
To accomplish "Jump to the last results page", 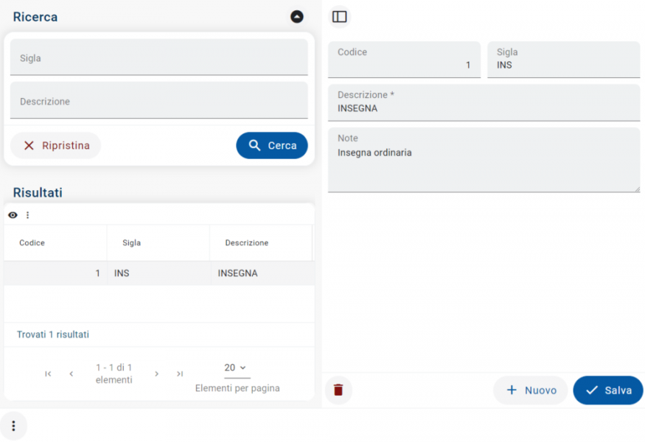I will point(180,373).
